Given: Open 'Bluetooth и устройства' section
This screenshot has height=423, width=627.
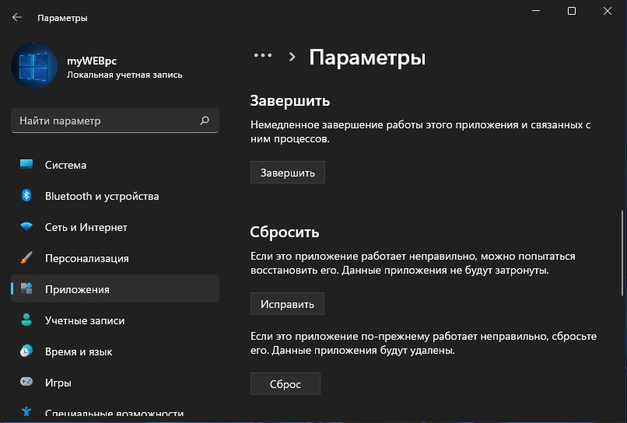Looking at the screenshot, I should pos(115,196).
